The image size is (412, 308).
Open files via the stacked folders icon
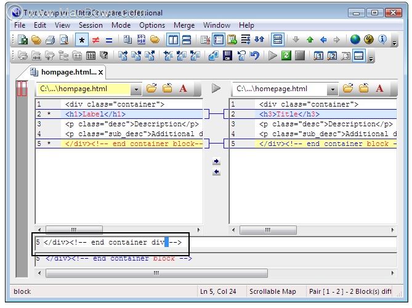tap(36, 39)
